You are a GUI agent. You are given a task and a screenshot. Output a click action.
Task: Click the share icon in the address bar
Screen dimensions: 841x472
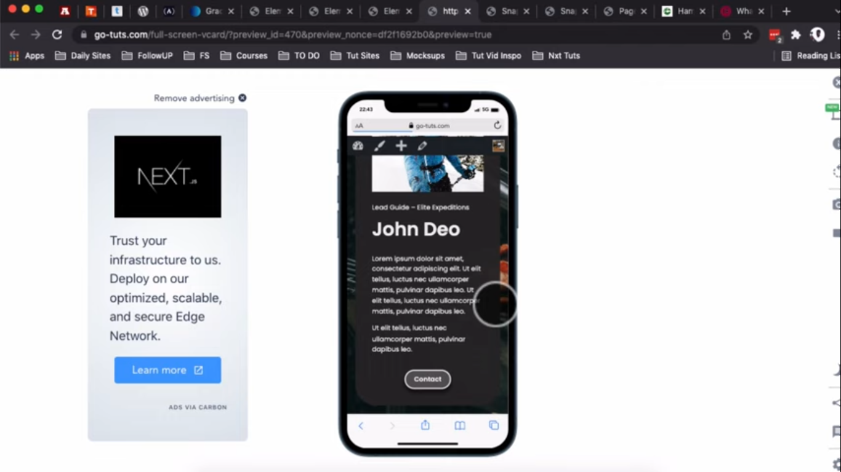coord(726,35)
